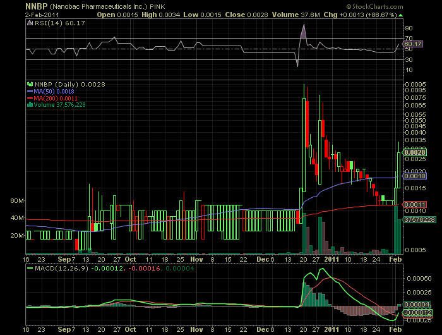Click the Close 0.0028 value in header
This screenshot has width=442, height=335.
[x=246, y=15]
